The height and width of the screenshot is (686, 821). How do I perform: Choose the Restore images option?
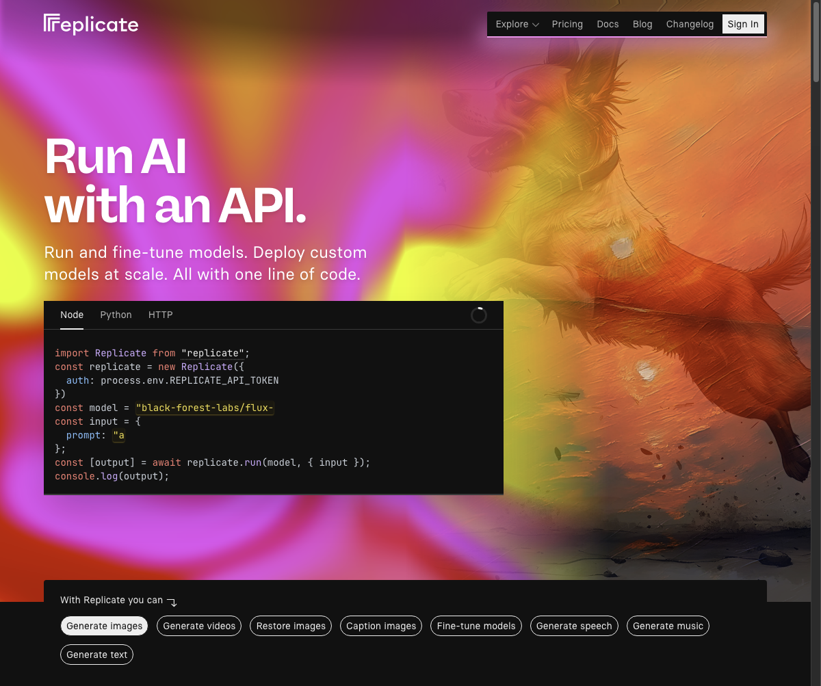pos(291,626)
